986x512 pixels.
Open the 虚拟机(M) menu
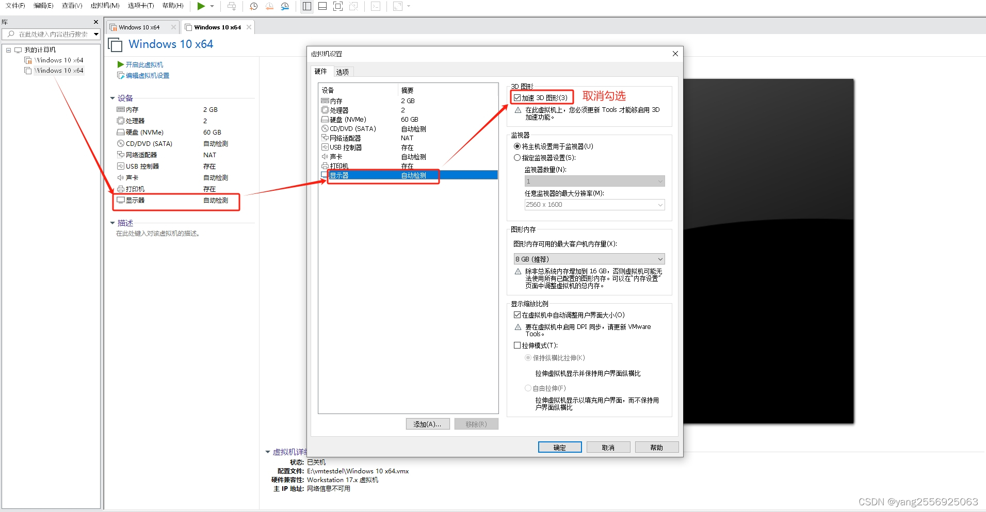point(105,6)
